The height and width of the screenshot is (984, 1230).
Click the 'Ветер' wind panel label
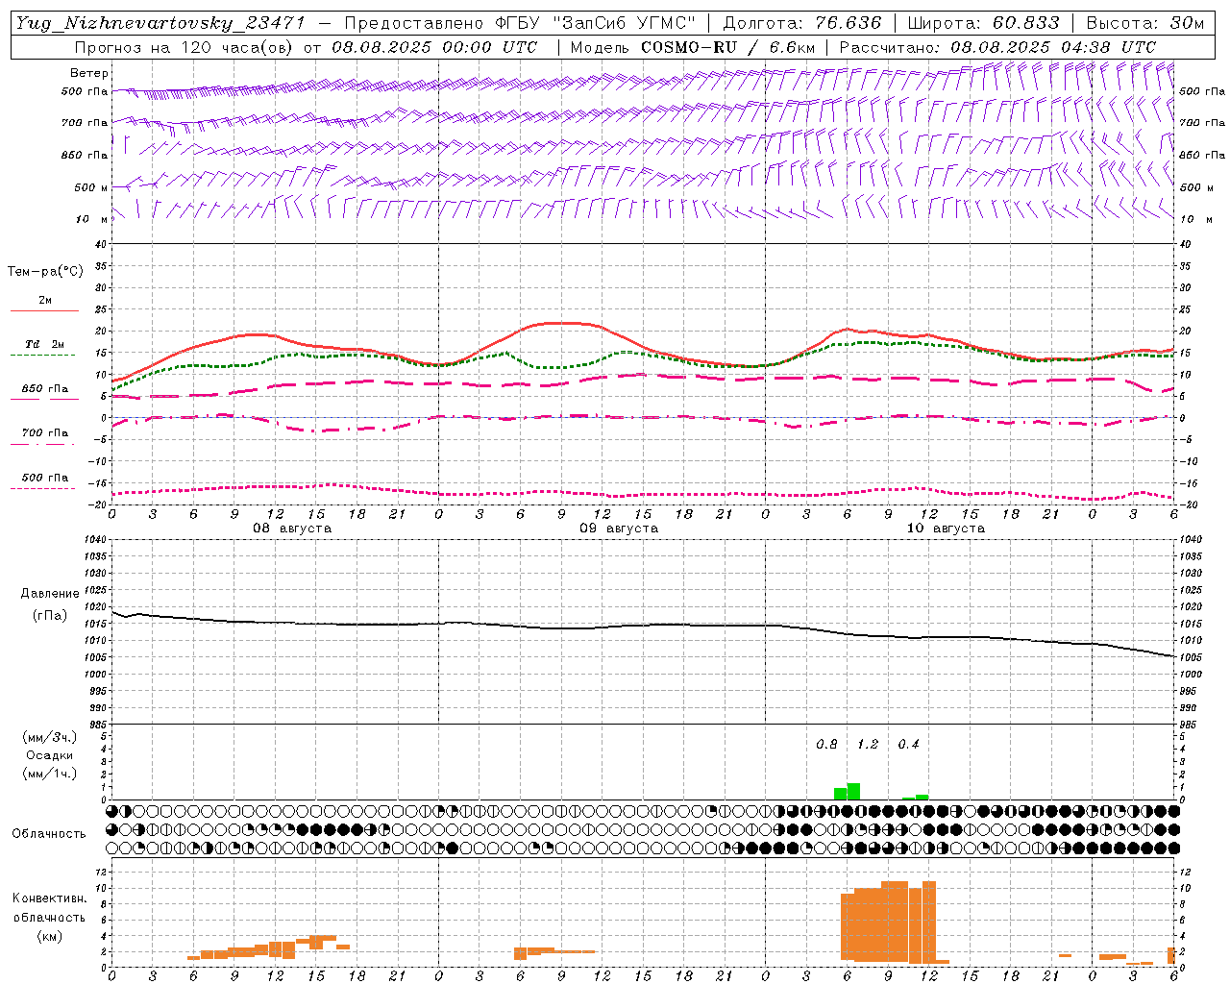pyautogui.click(x=89, y=73)
